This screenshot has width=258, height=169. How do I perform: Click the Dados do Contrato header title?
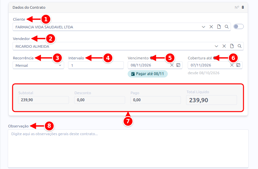coord(29,7)
